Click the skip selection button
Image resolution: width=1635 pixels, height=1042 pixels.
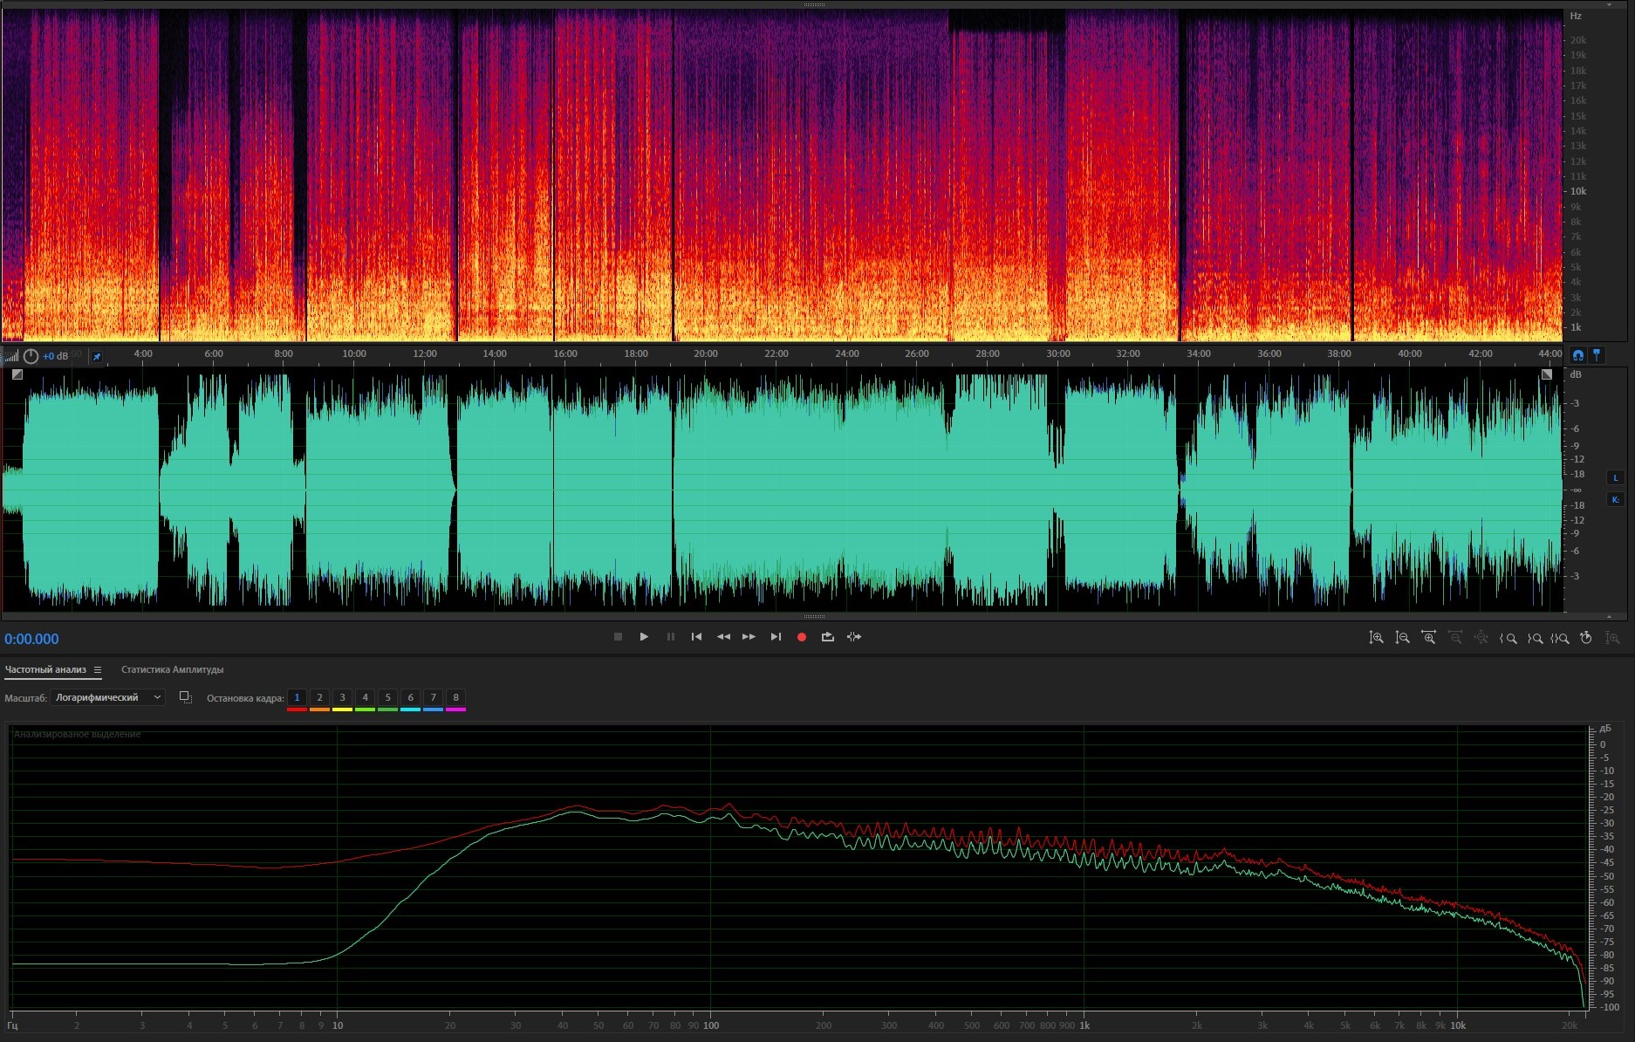pos(854,637)
